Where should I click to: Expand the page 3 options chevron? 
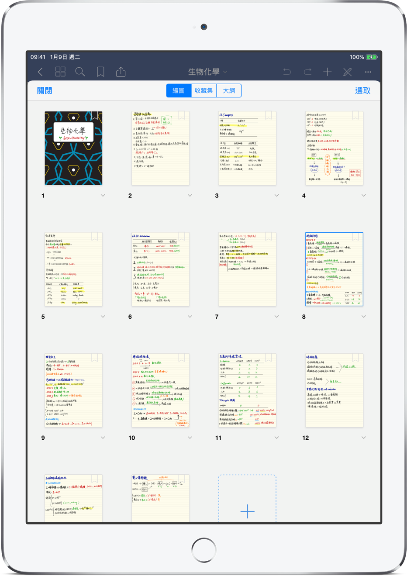click(x=276, y=196)
